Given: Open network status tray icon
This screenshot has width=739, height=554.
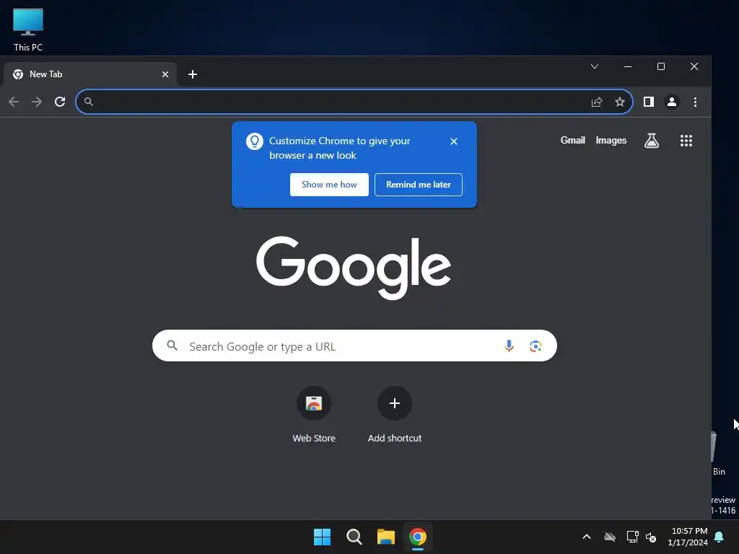Looking at the screenshot, I should (x=632, y=537).
